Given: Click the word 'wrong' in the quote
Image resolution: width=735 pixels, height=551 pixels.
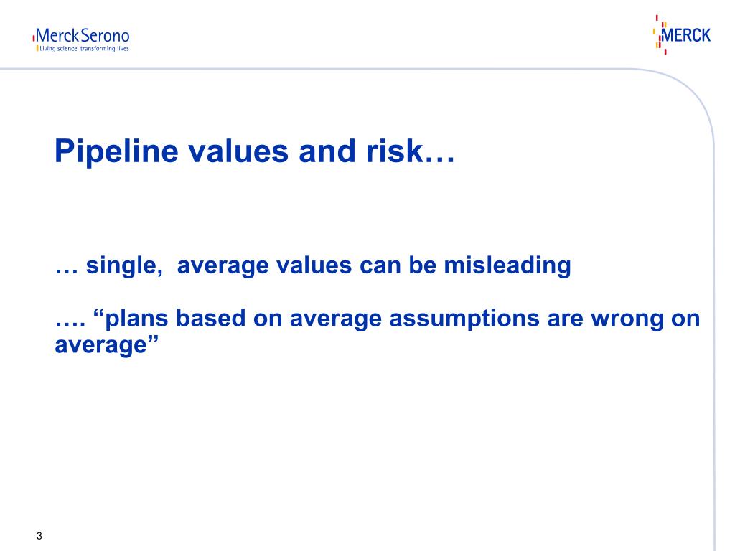Looking at the screenshot, I should [x=627, y=319].
